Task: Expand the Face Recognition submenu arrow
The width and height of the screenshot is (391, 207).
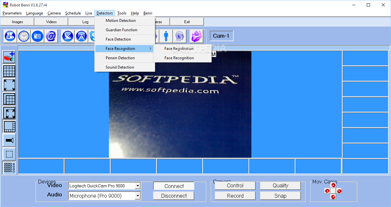Action: [150, 49]
